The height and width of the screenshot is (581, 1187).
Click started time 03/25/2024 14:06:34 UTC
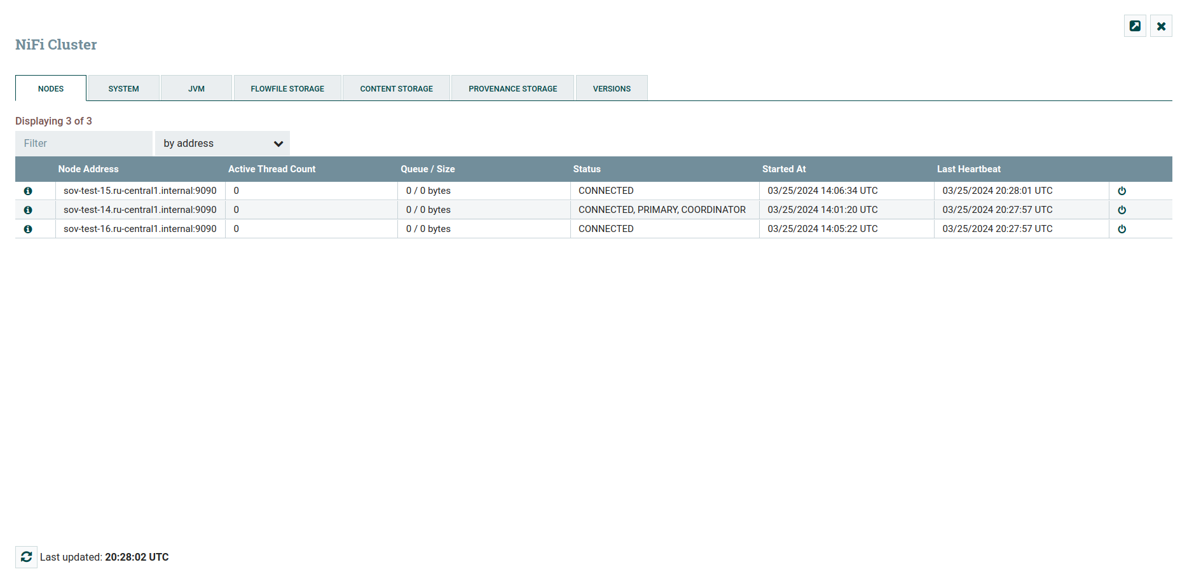click(x=823, y=191)
